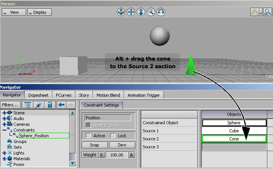
Task: Select the viewer zoom magnifier tool
Action: click(x=151, y=12)
